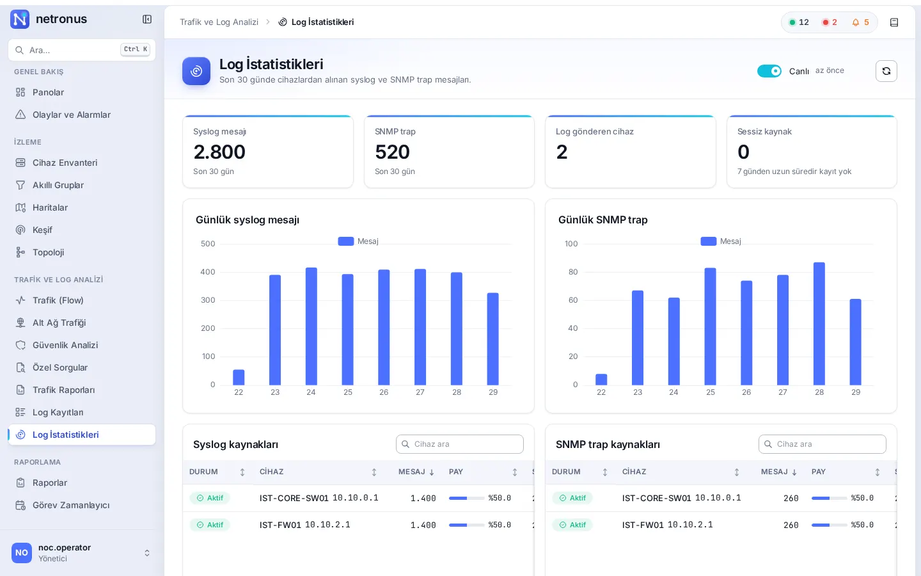Click the Log gönderen cihaz card
Image resolution: width=921 pixels, height=576 pixels.
pos(631,152)
